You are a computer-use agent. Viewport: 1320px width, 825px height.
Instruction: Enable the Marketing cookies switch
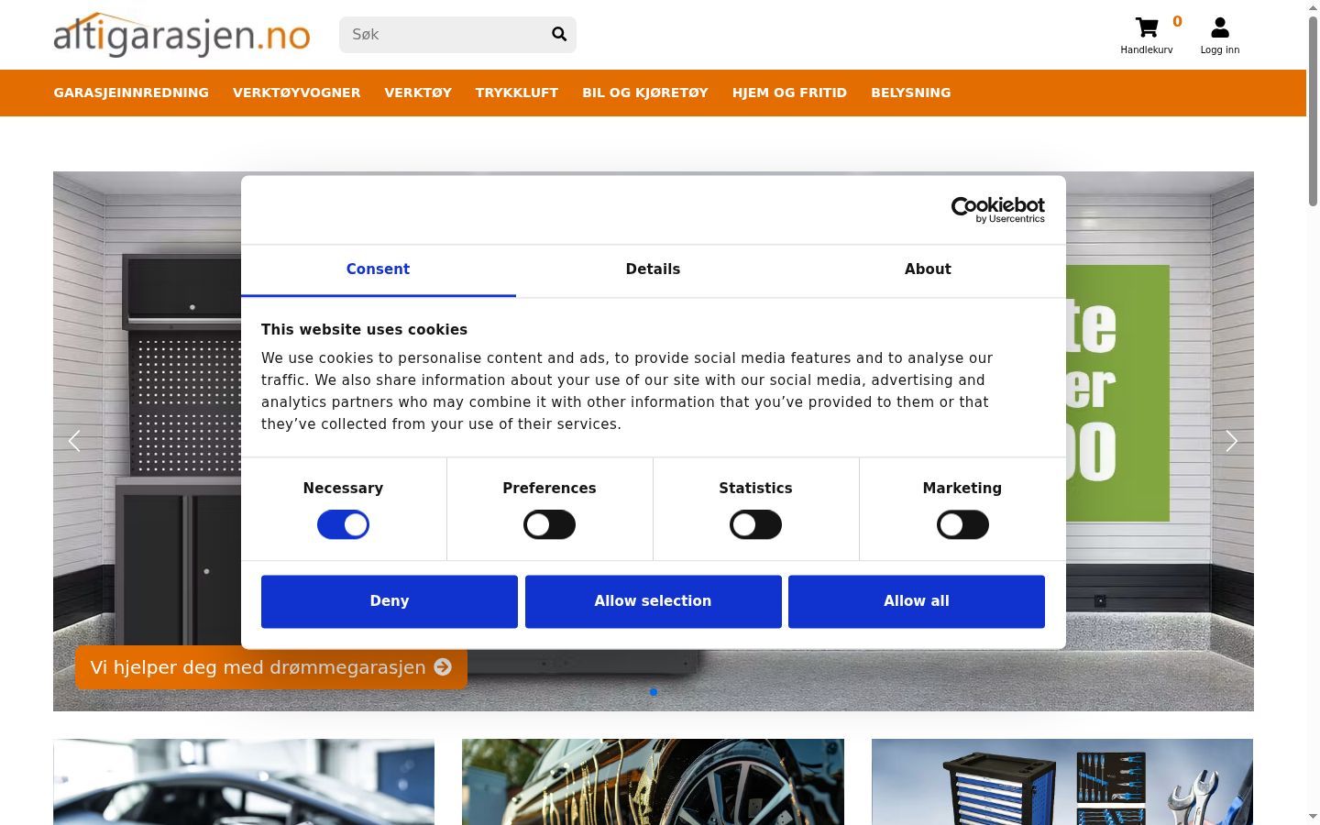tap(962, 524)
